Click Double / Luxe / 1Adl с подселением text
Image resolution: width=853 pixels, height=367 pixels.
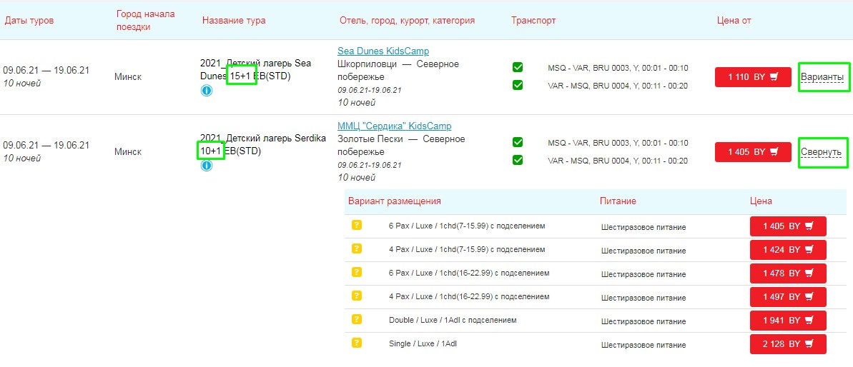pyautogui.click(x=453, y=321)
